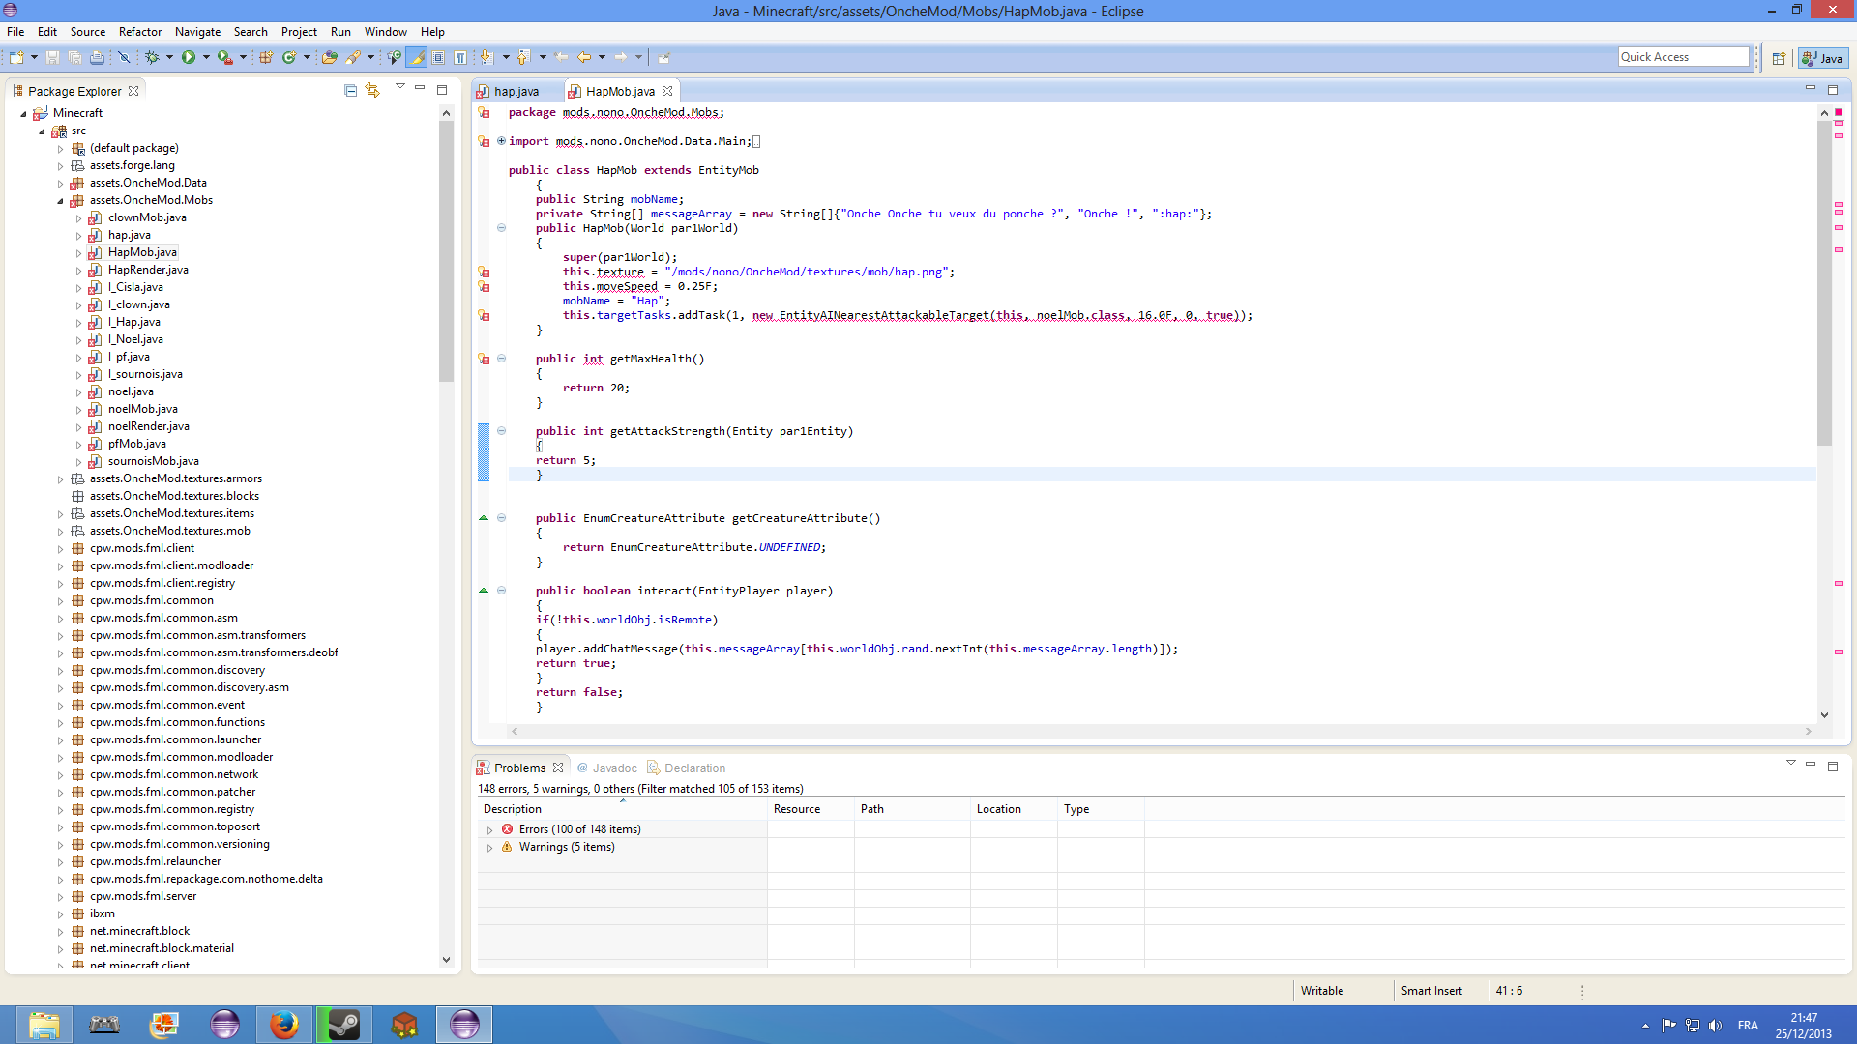Click the Next Annotation down-arrow icon
The width and height of the screenshot is (1857, 1044).
[486, 58]
